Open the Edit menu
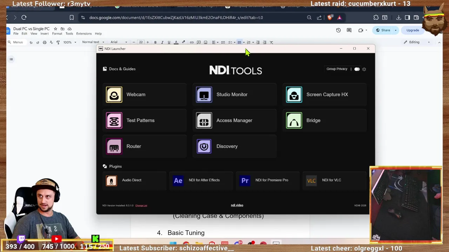 click(x=24, y=34)
